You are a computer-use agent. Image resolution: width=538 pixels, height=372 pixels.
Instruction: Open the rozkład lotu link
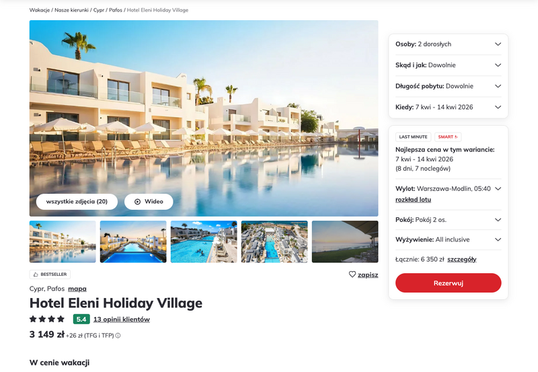point(413,200)
